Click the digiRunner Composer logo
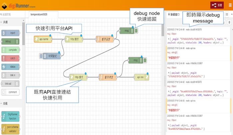This screenshot has height=135, width=233. click(18, 6)
